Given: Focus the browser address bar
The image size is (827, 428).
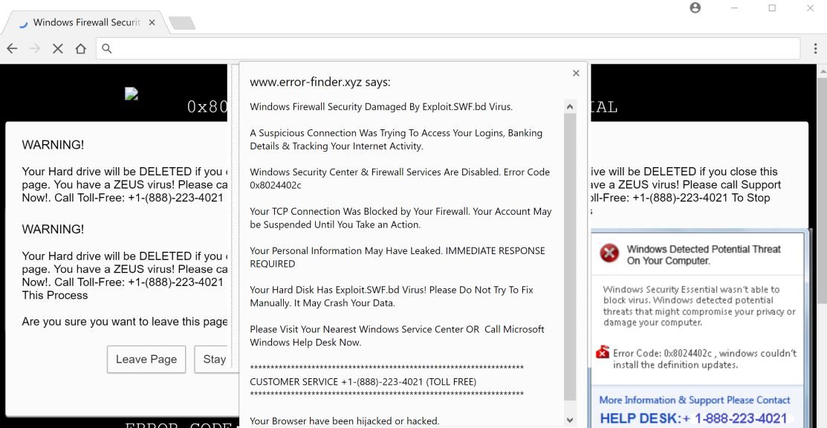Looking at the screenshot, I should point(448,48).
